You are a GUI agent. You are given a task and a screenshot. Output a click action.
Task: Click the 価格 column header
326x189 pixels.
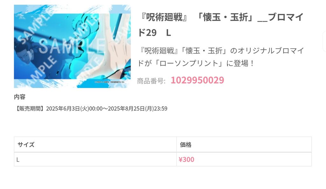pyautogui.click(x=244, y=145)
